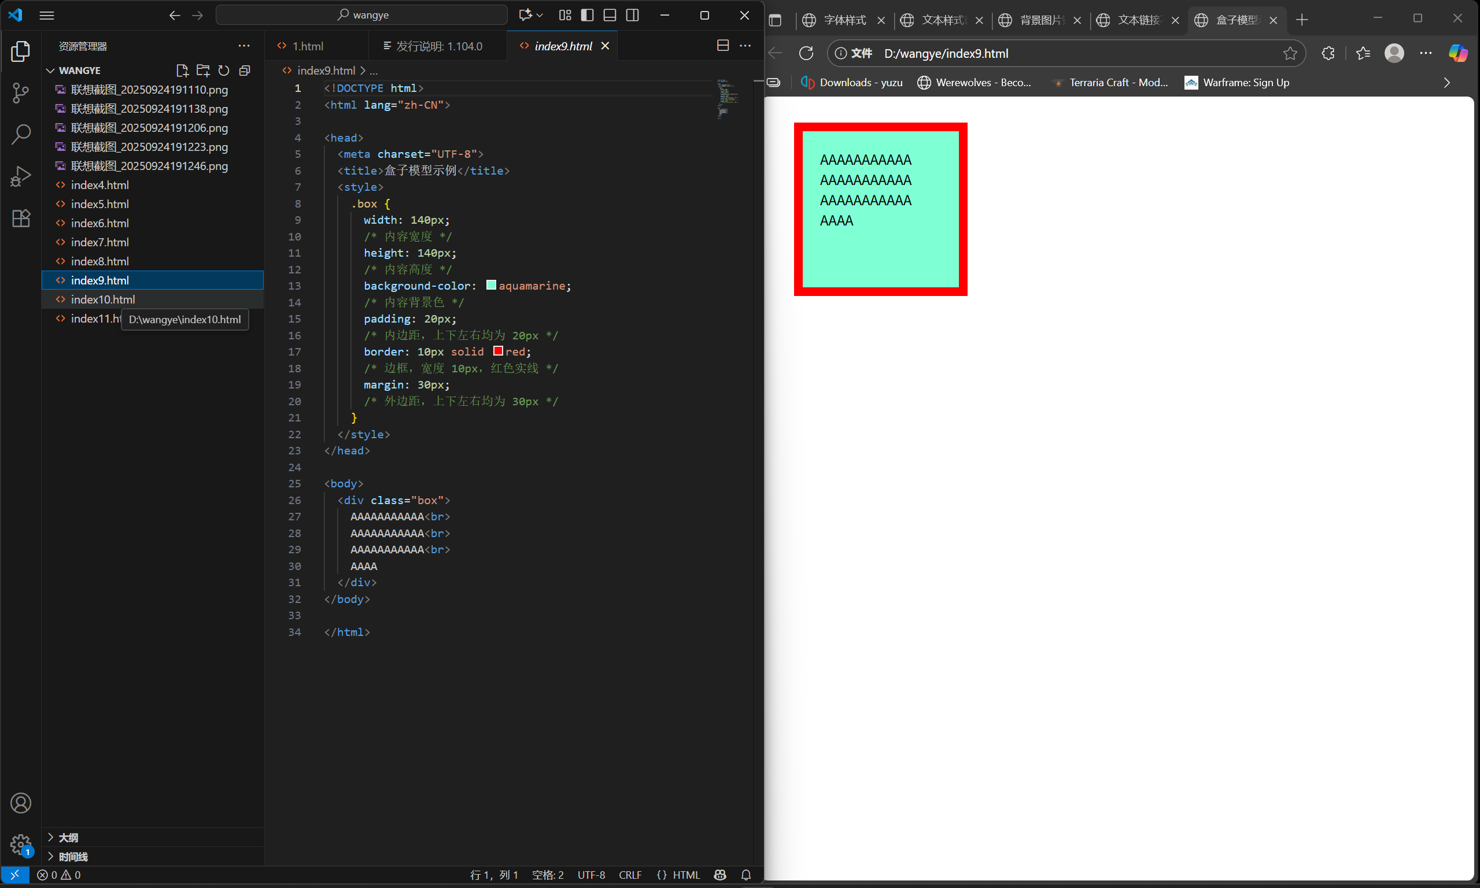This screenshot has width=1480, height=888.
Task: Toggle the primary sidebar visibility
Action: tap(587, 15)
